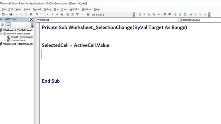The width and height of the screenshot is (221, 124).
Task: Go to the Previous Bookmark
Action: [x=200, y=14]
